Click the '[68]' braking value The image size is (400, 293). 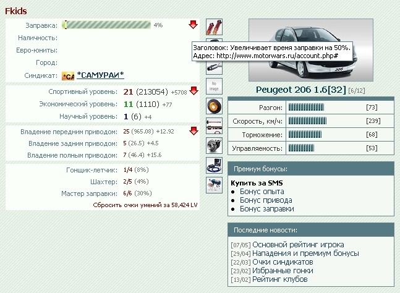click(x=372, y=134)
